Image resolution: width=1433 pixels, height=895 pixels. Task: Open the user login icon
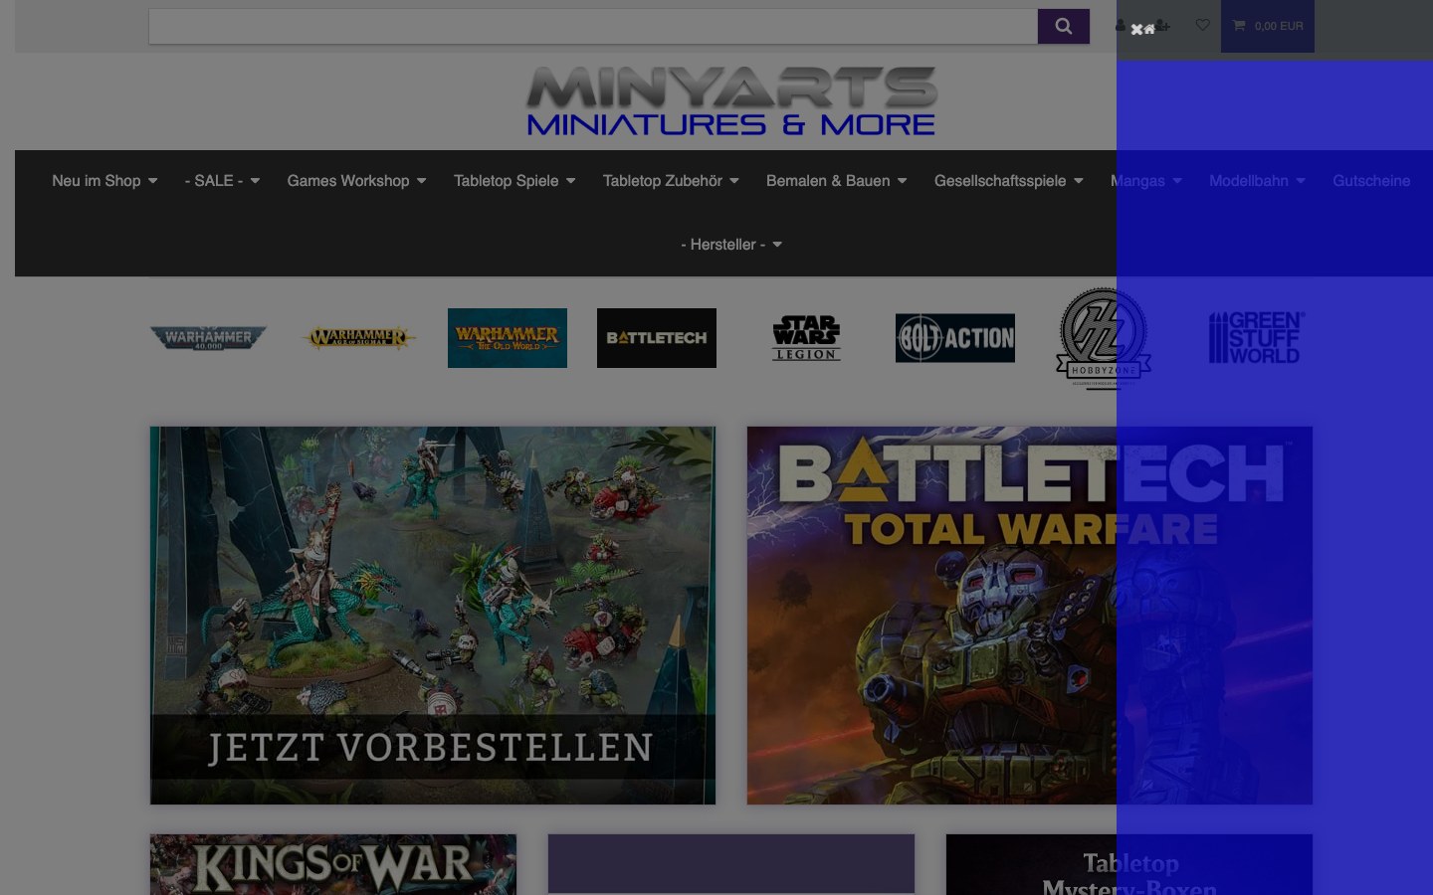(x=1121, y=25)
